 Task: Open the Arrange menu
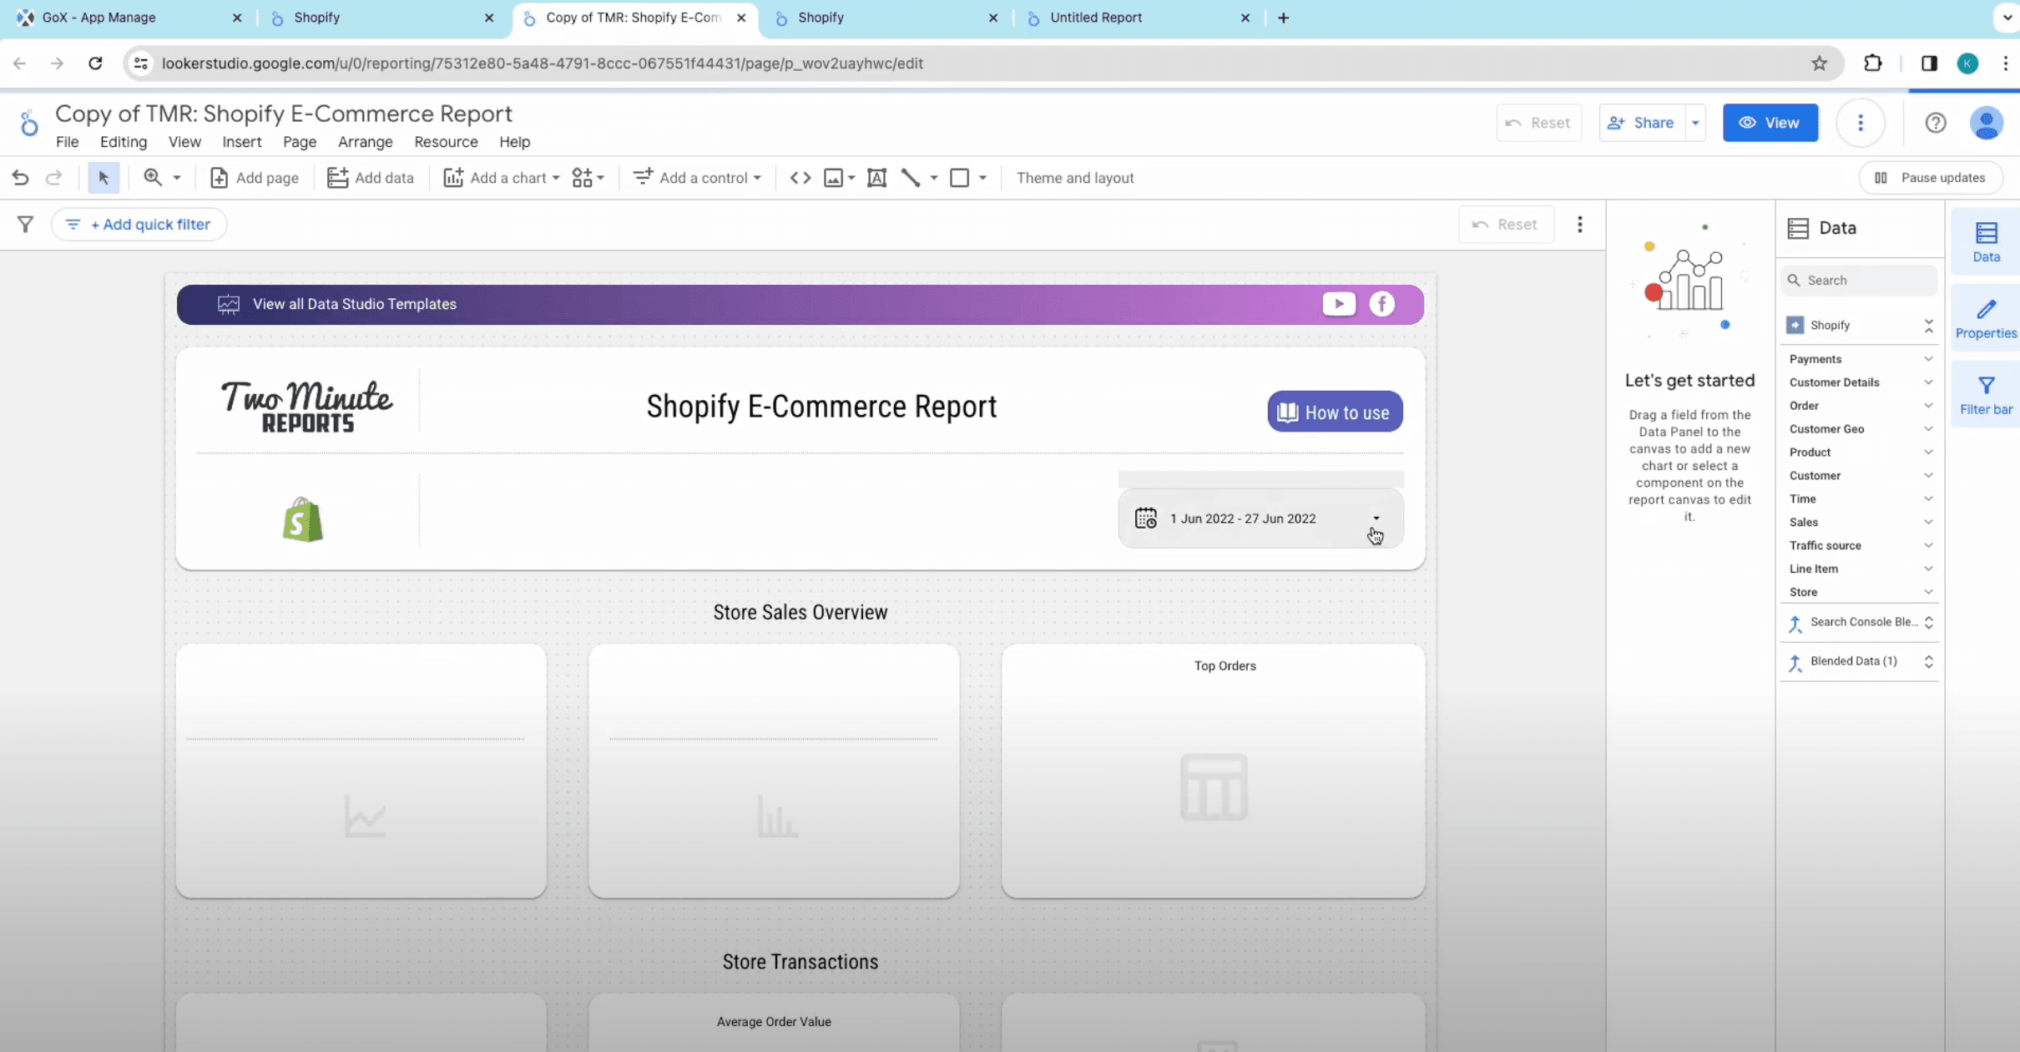pyautogui.click(x=365, y=142)
